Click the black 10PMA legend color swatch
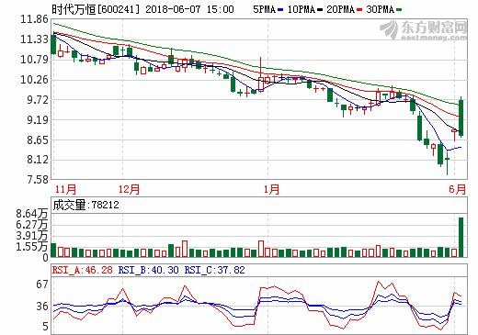The image size is (478, 335). pyautogui.click(x=320, y=10)
